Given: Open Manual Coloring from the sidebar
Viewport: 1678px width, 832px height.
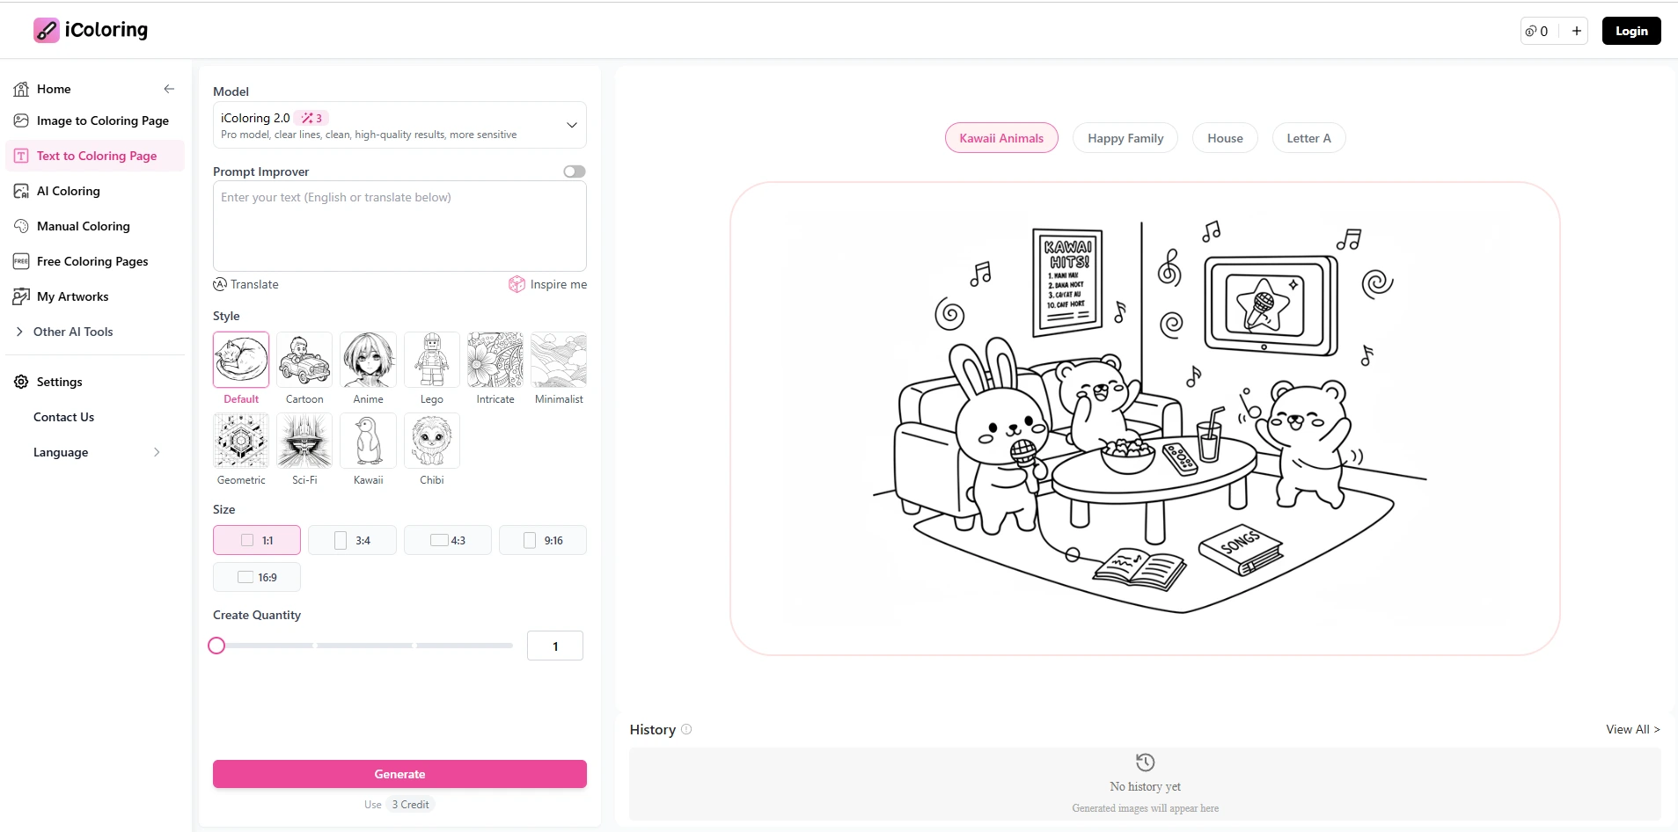Looking at the screenshot, I should click(21, 226).
